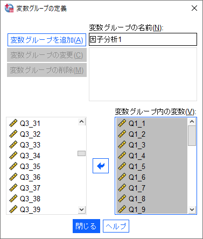Open help with ヘルプ button
Image resolution: width=203 pixels, height=239 pixels.
pyautogui.click(x=116, y=226)
